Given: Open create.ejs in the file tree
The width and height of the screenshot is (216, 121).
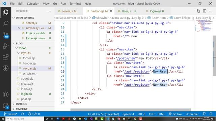Looking at the screenshot, I should [x=27, y=84].
